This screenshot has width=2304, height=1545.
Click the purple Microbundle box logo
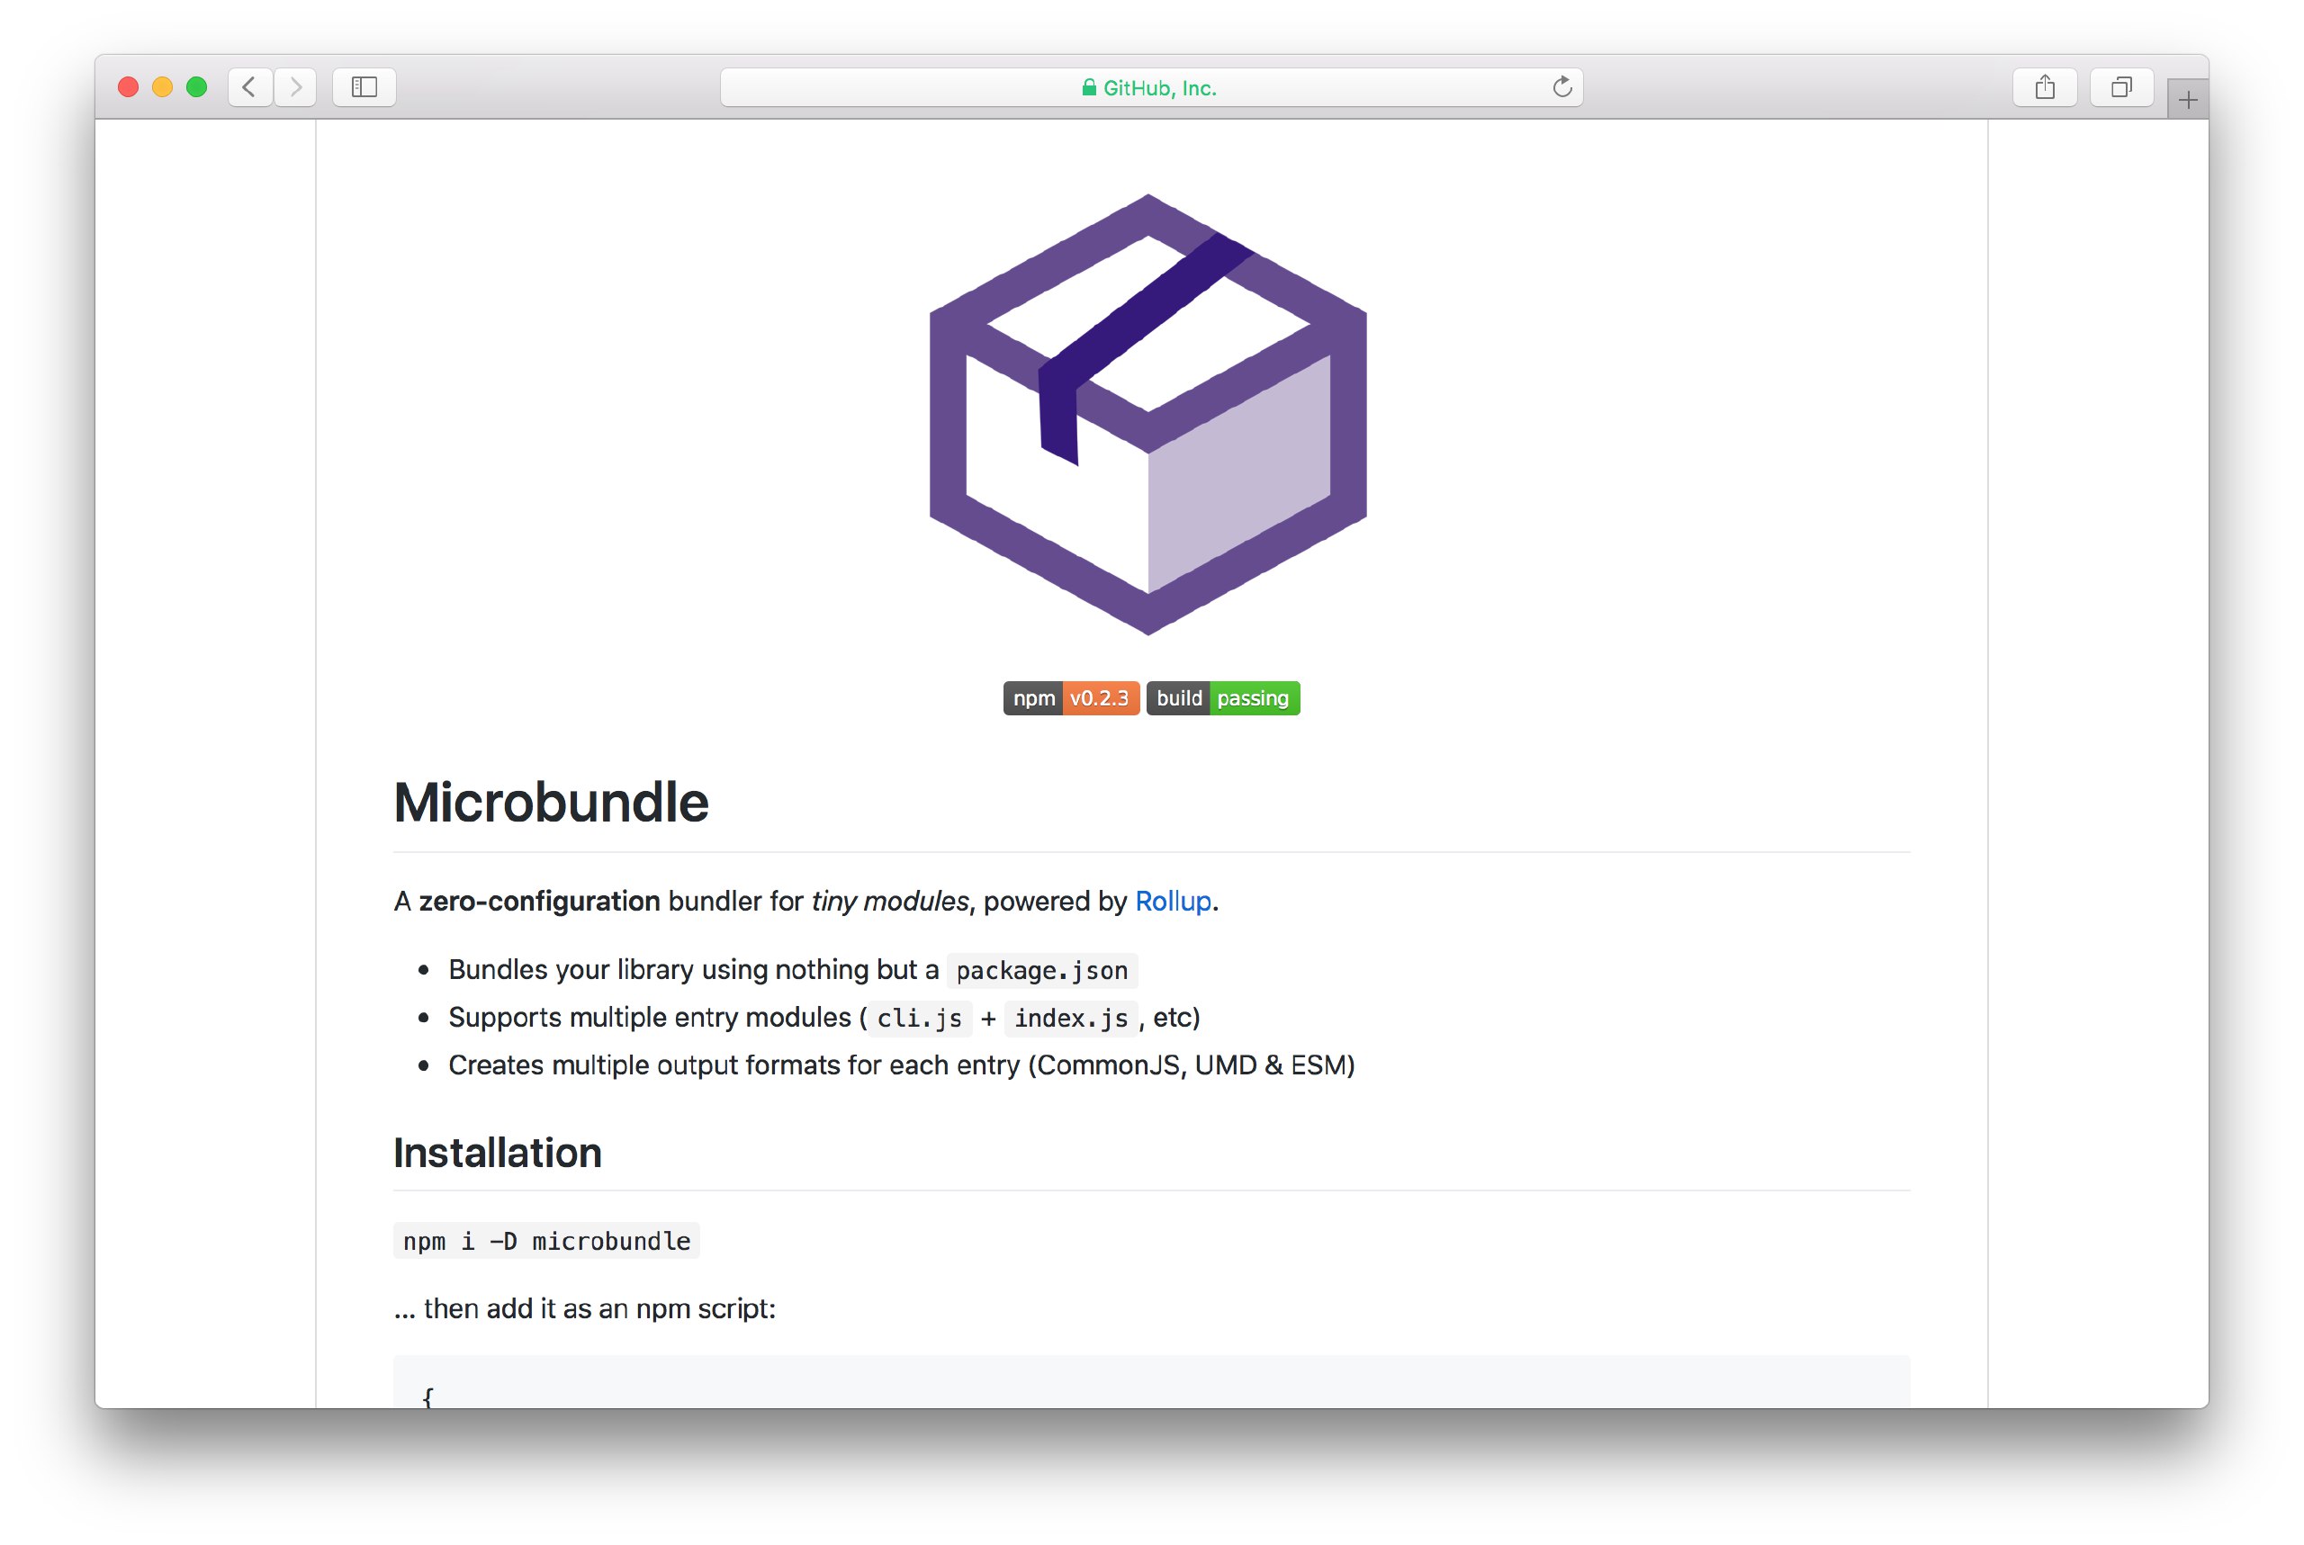click(1148, 414)
